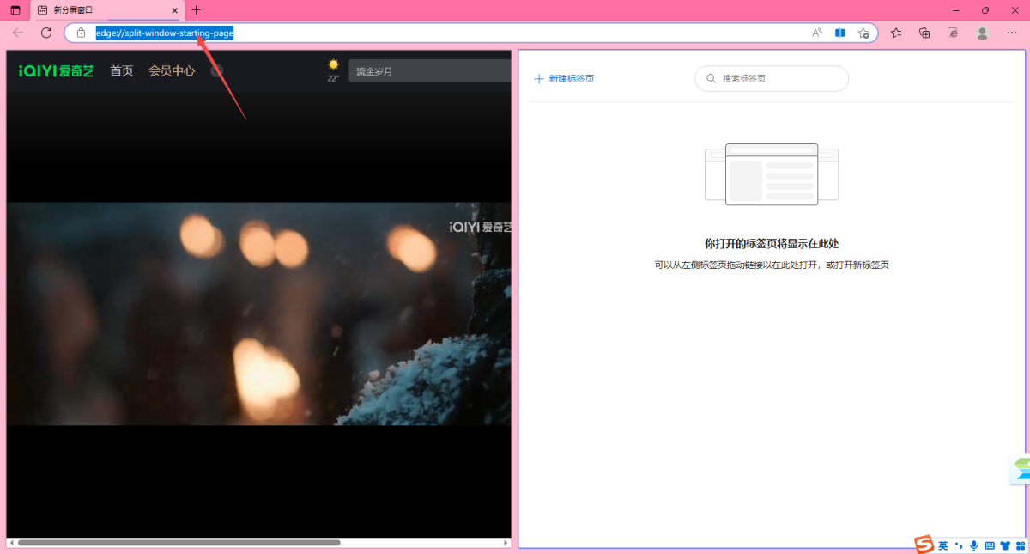This screenshot has height=554, width=1030.
Task: Open the Collections icon in toolbar
Action: click(924, 33)
